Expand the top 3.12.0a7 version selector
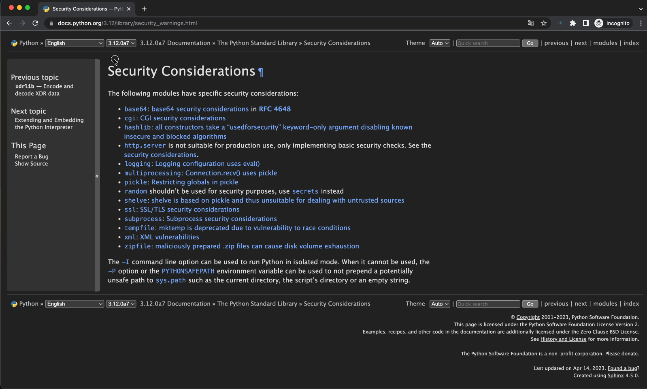This screenshot has height=389, width=647. click(121, 43)
